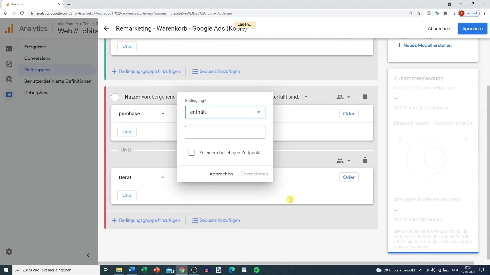Viewport: 490px width, 275px height.
Task: Open the user scope dropdown in purchase group
Action: pos(343,97)
